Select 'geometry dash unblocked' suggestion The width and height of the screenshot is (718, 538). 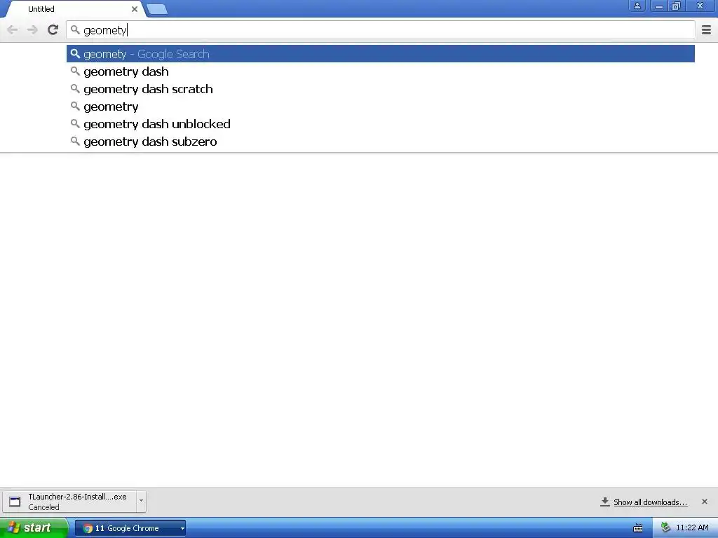pos(381,124)
